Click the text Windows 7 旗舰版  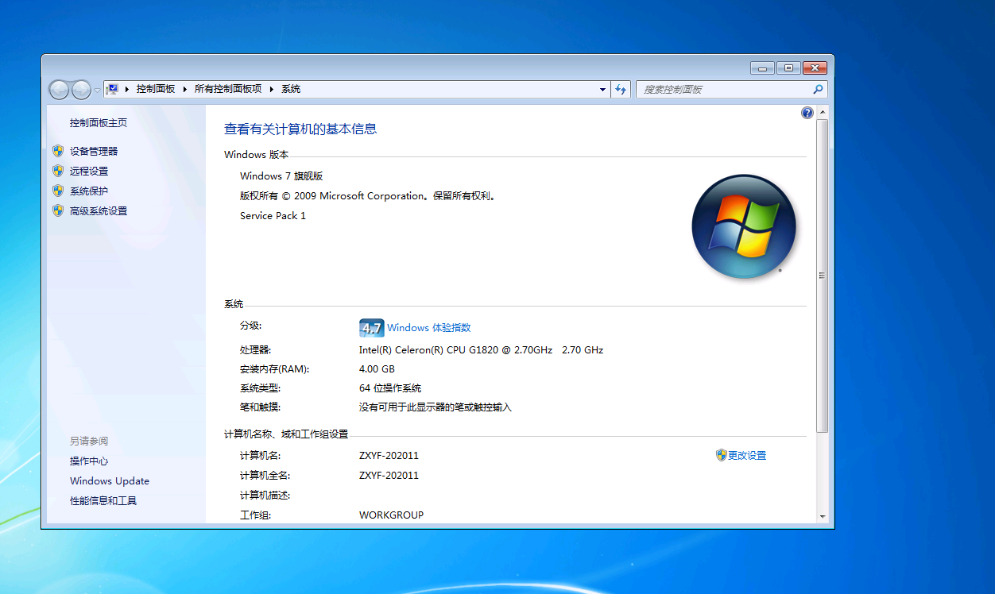pyautogui.click(x=281, y=175)
